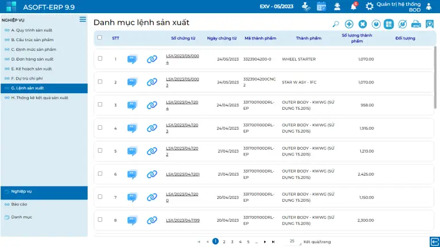The image size is (440, 247).
Task: Select the row 5 checkbox
Action: coord(100,151)
